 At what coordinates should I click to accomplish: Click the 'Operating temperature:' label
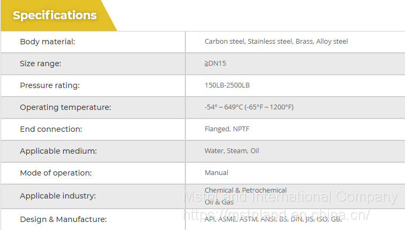65,107
